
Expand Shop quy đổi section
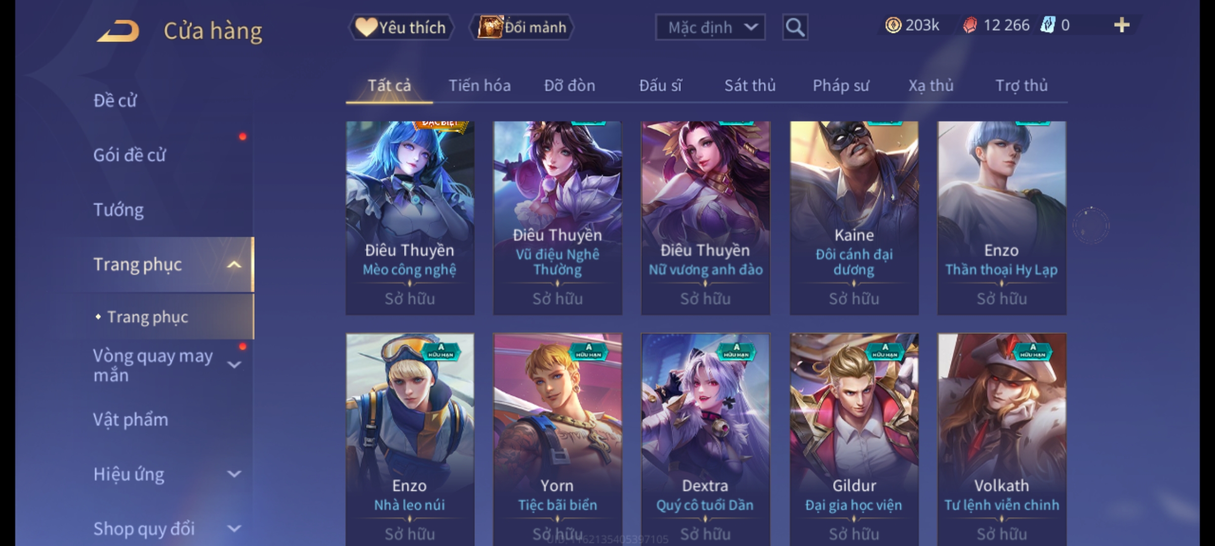234,529
